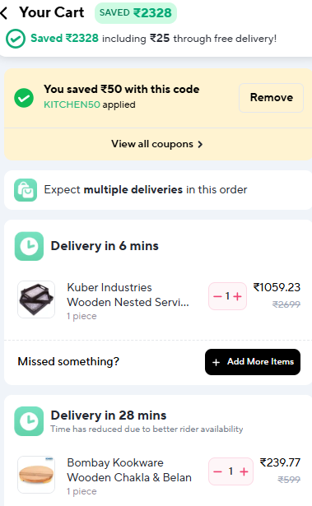This screenshot has height=506, width=312.
Task: Click the coupon applied green check icon
Action: [24, 98]
